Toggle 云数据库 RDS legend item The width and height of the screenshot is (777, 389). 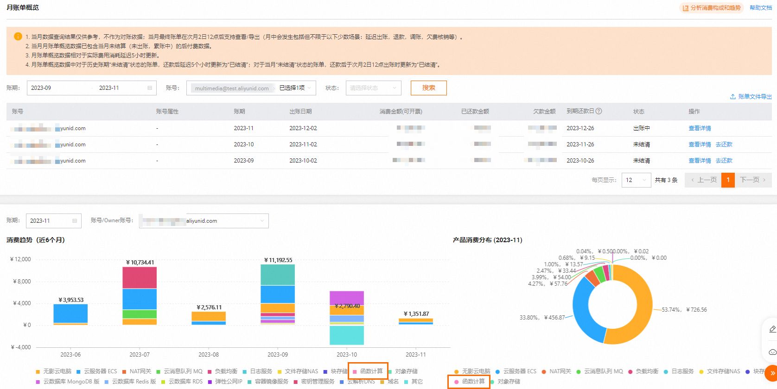pos(182,382)
